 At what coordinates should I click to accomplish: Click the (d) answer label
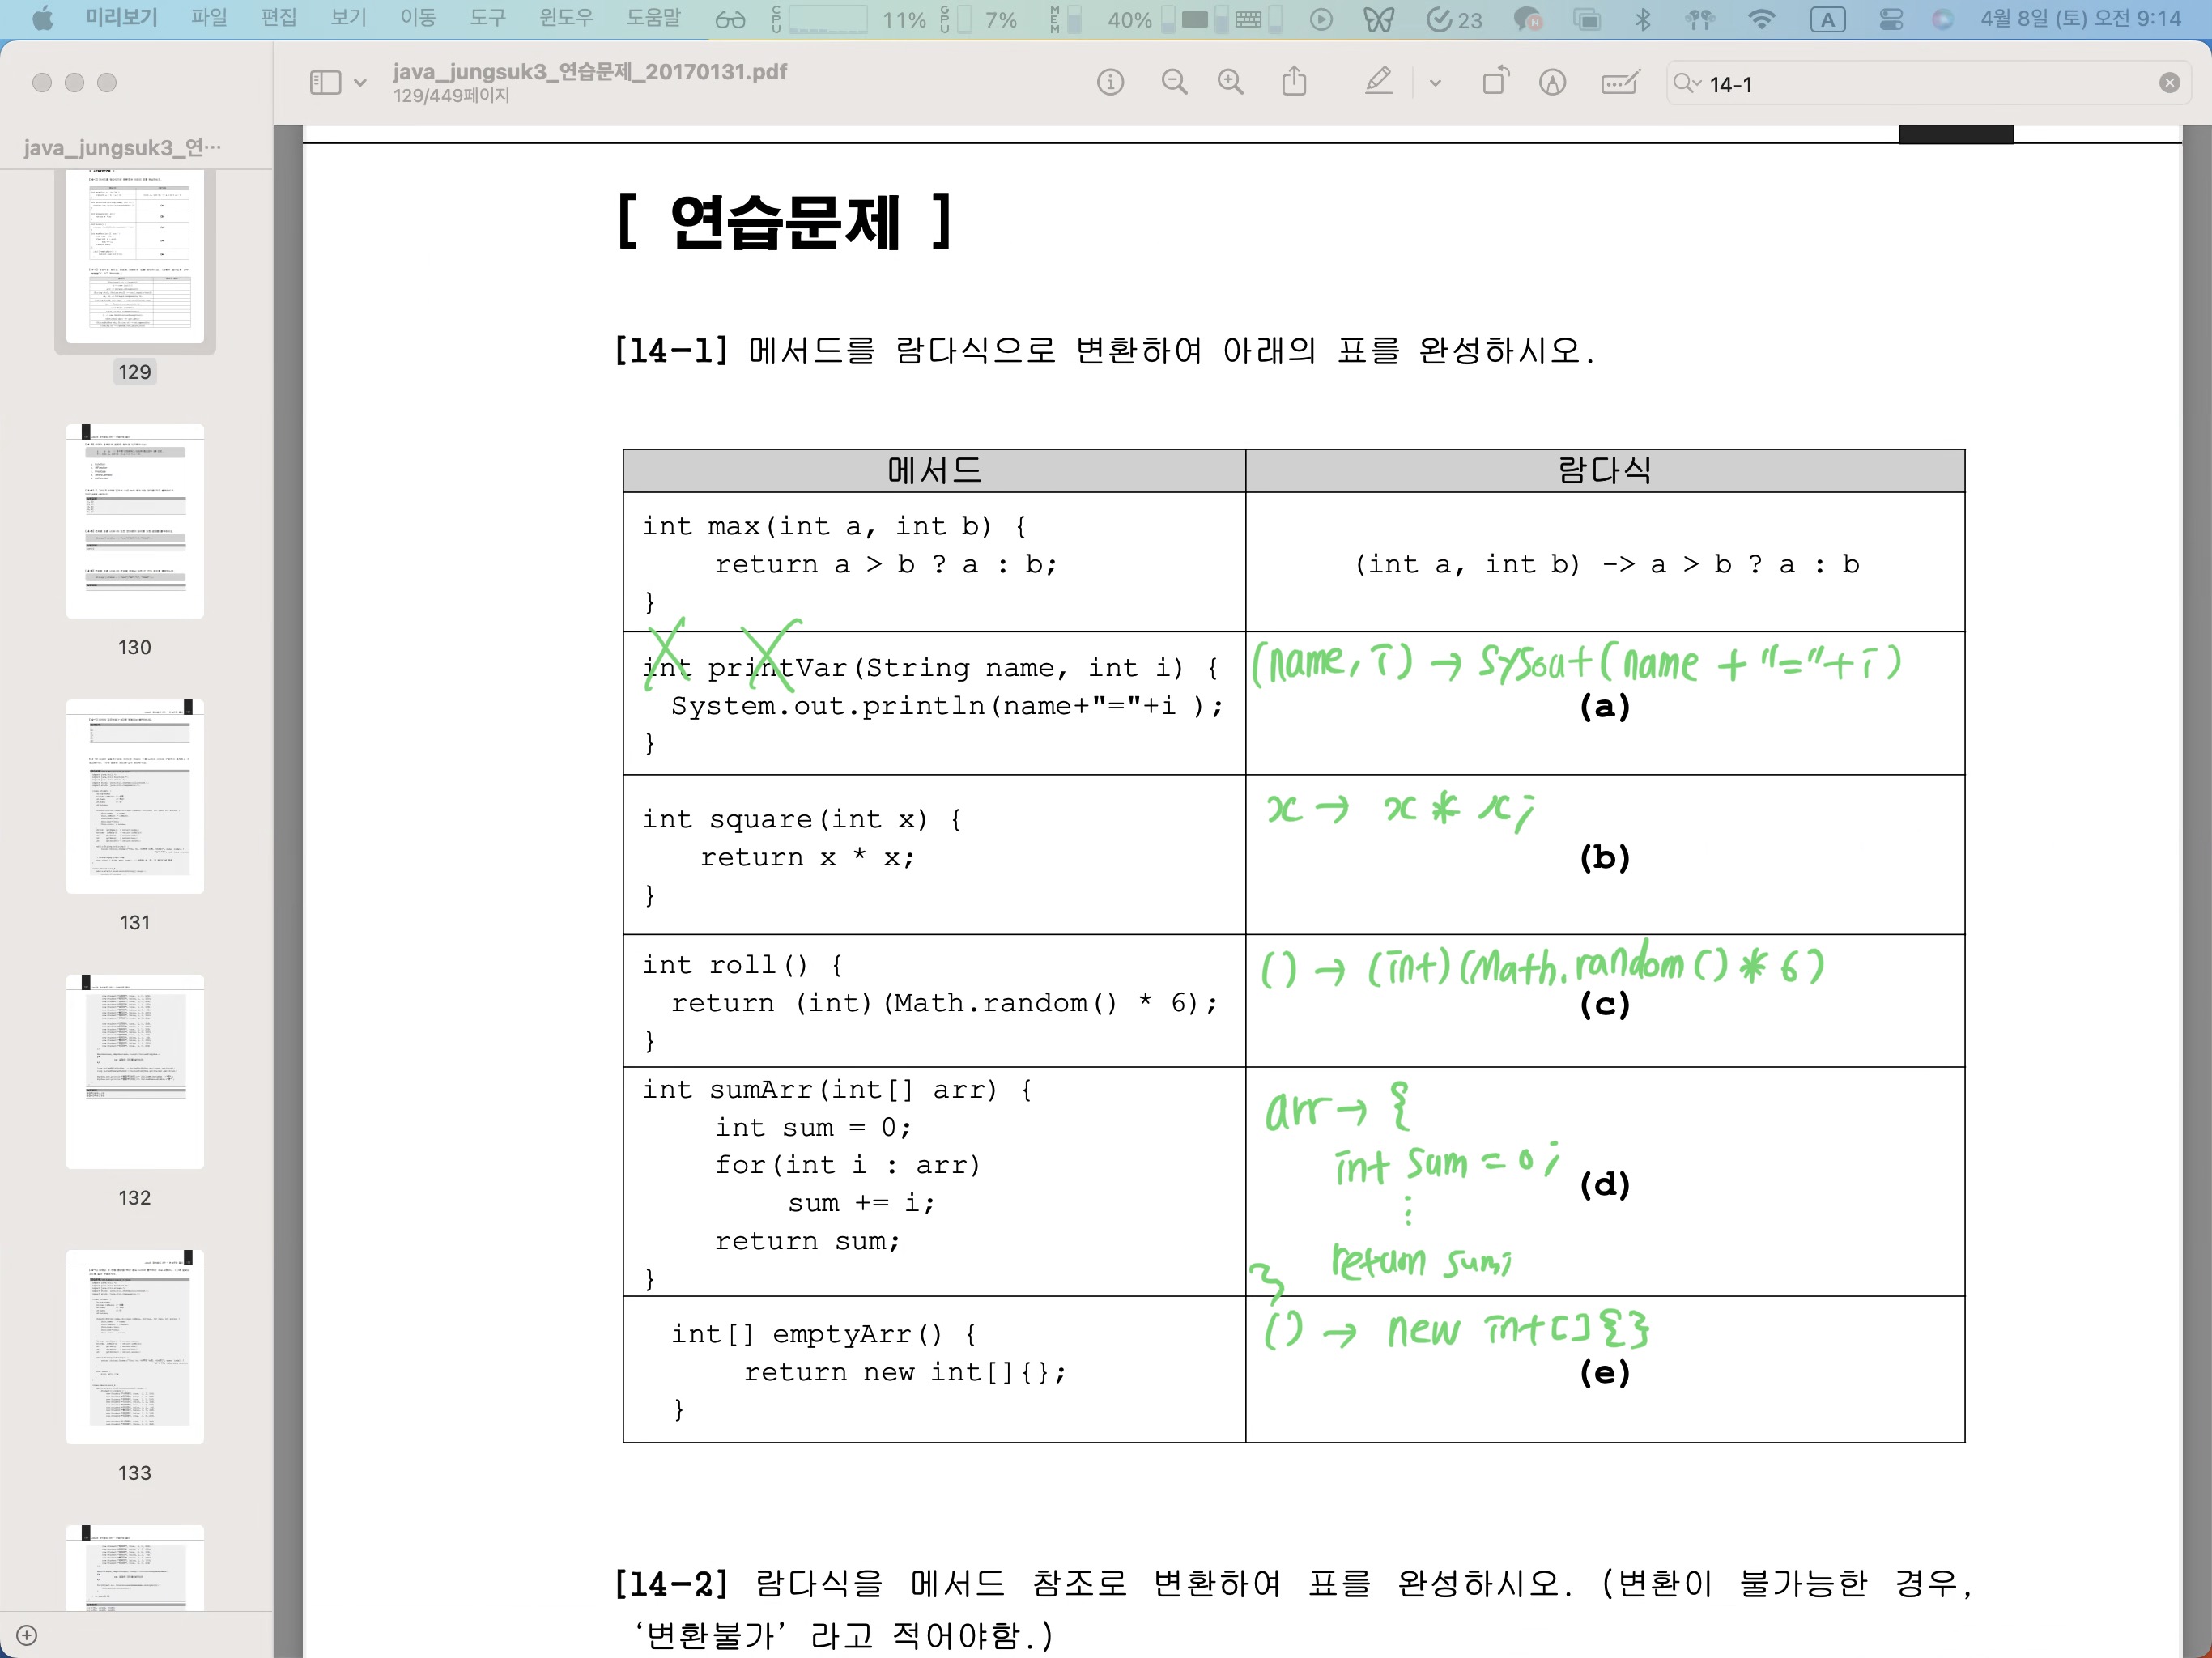coord(1605,1184)
